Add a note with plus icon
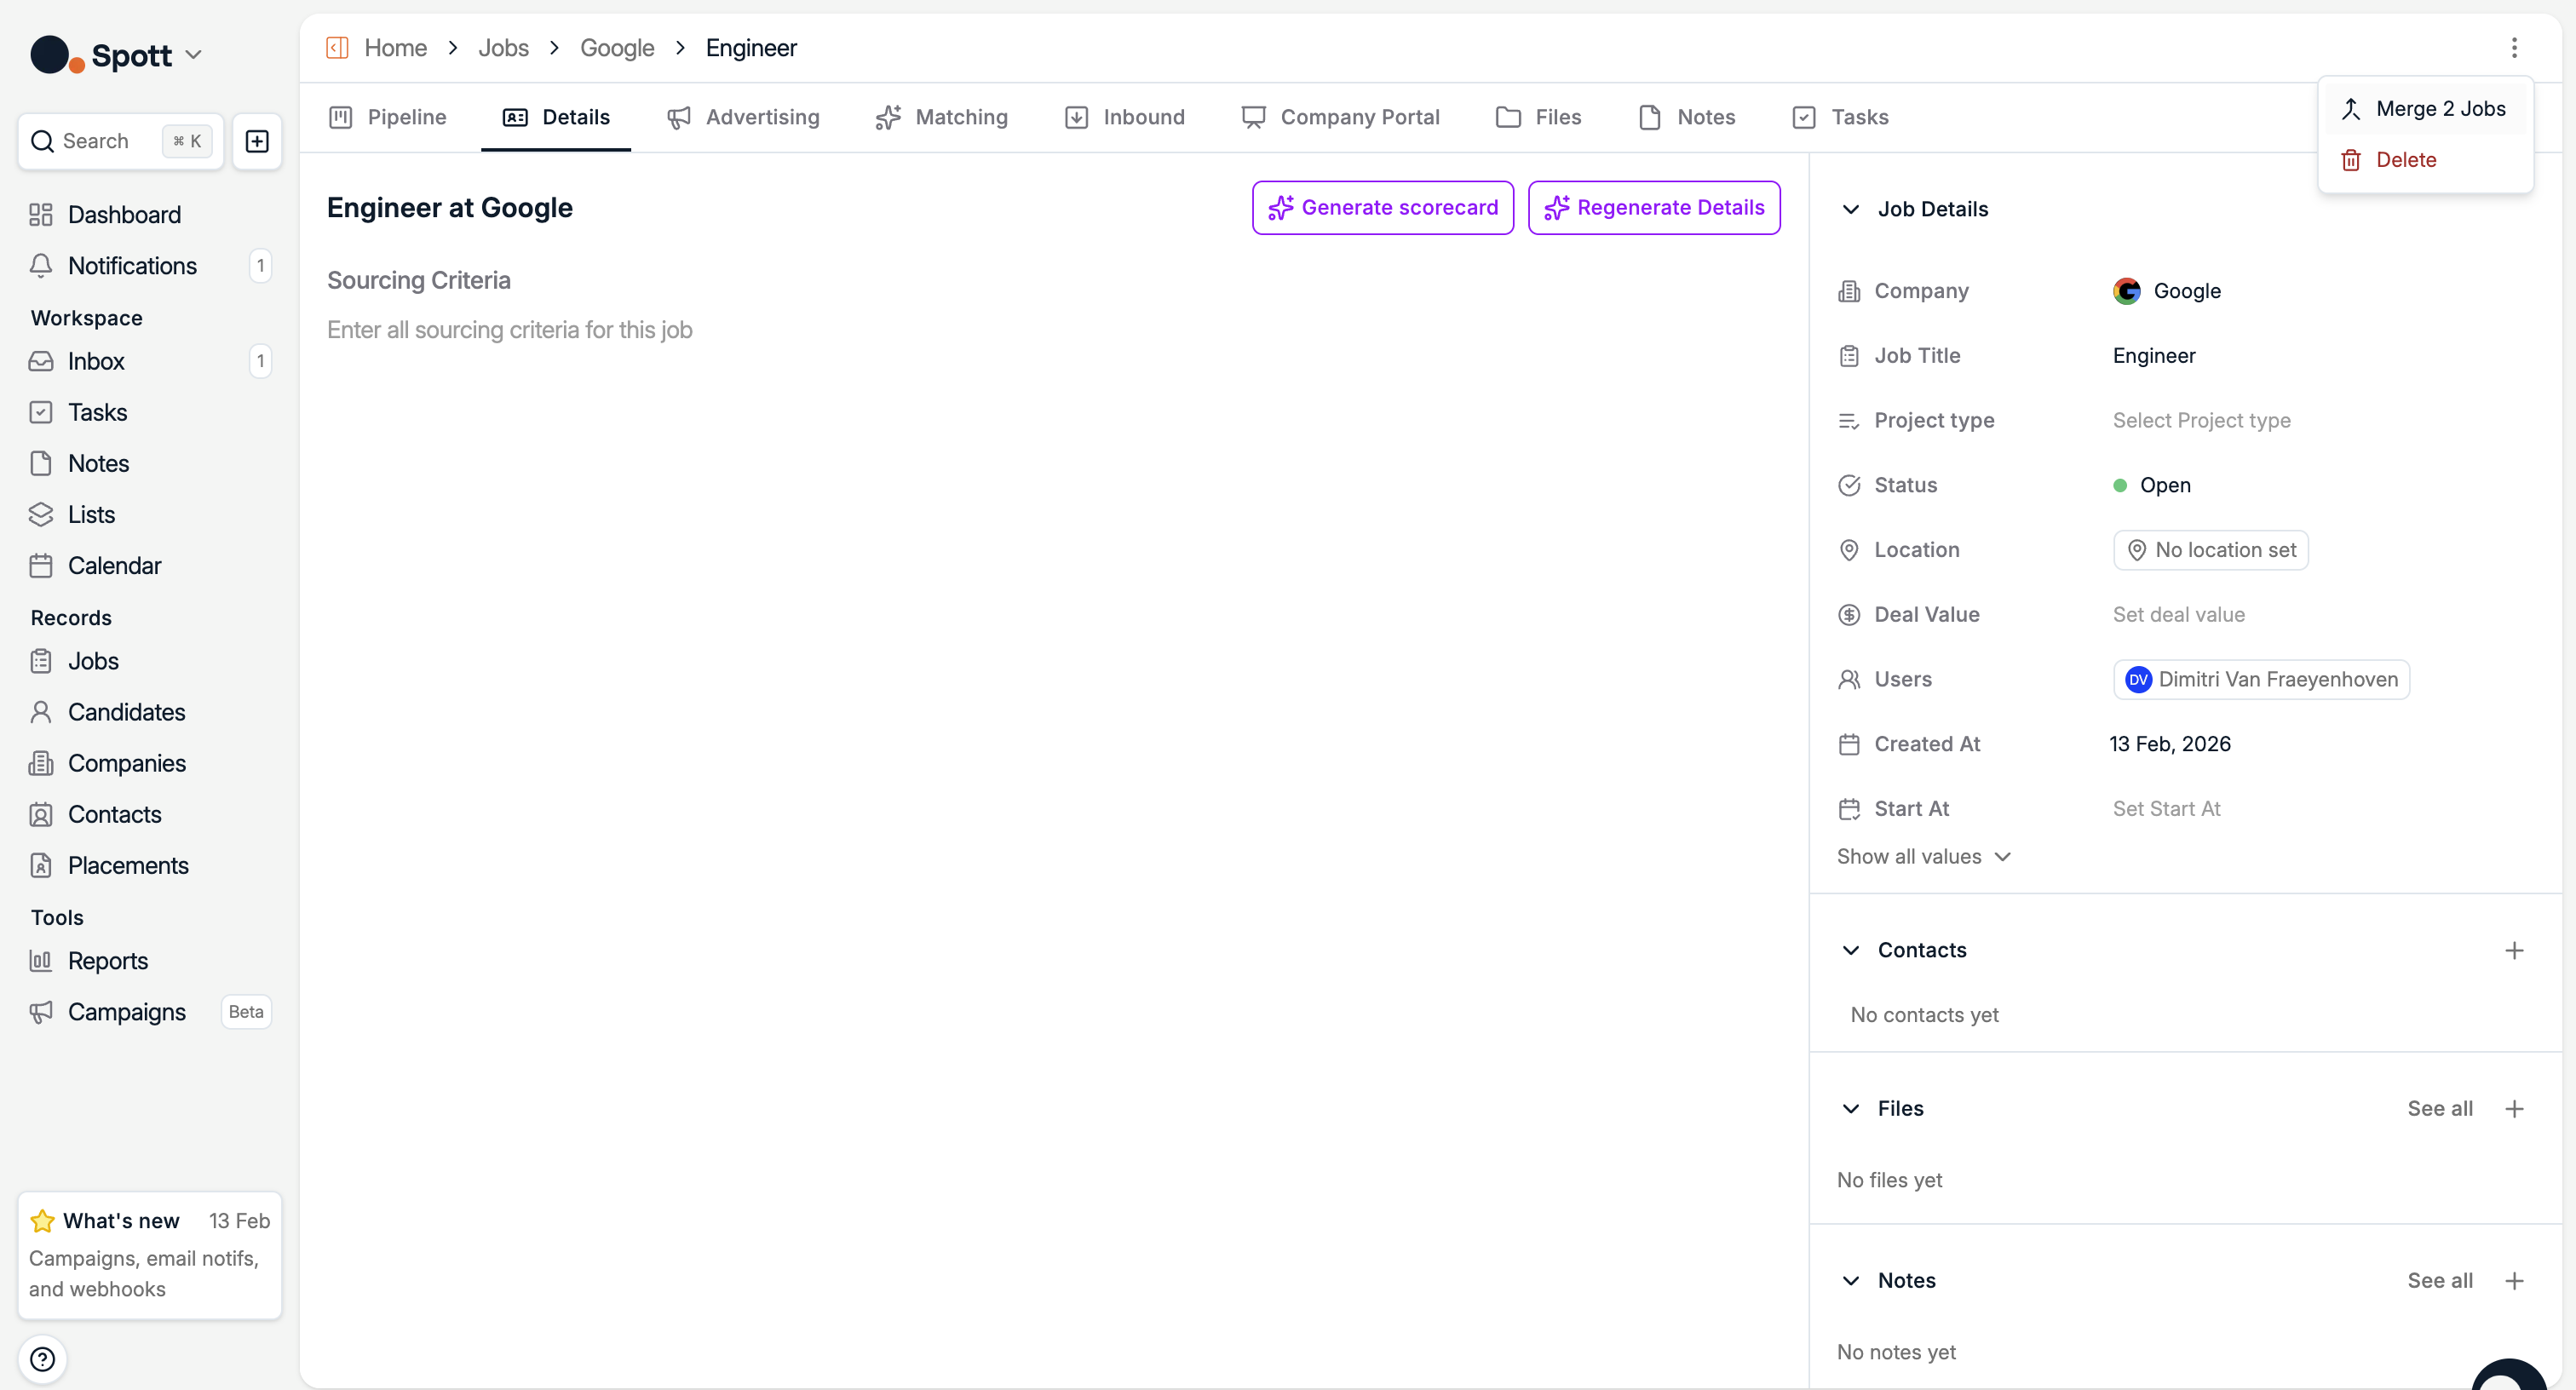This screenshot has height=1390, width=2576. click(2514, 1280)
